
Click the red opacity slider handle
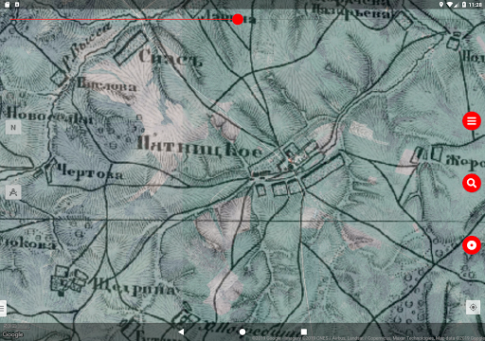click(x=238, y=19)
